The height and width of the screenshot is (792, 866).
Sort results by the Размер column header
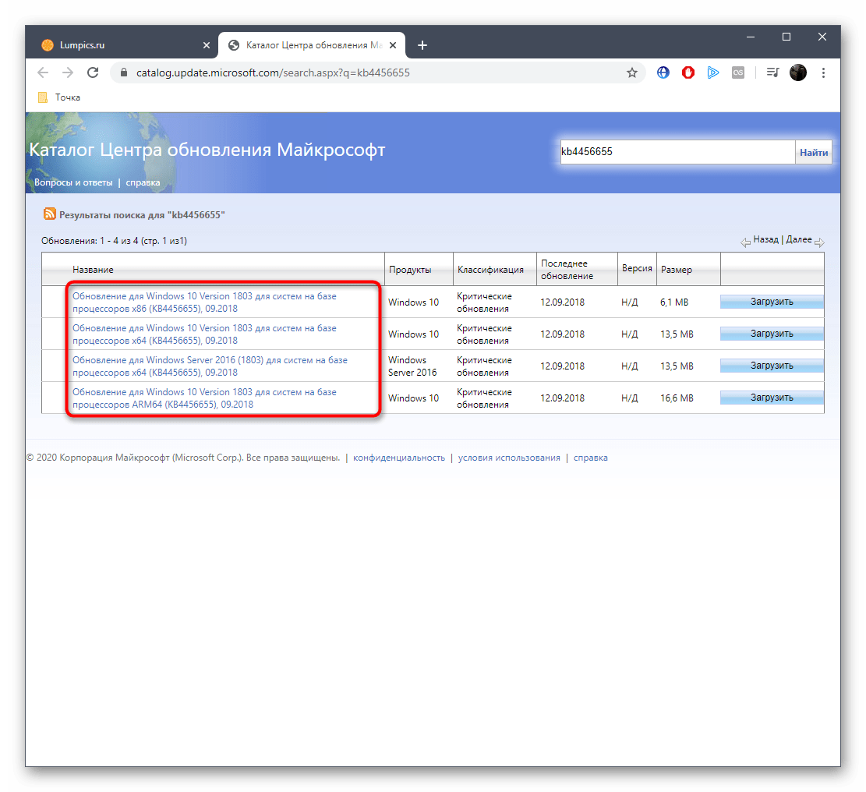pyautogui.click(x=676, y=270)
